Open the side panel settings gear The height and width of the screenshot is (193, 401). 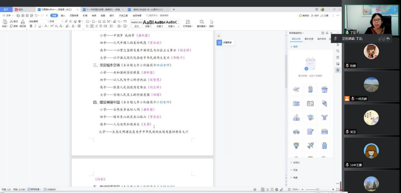click(322, 33)
